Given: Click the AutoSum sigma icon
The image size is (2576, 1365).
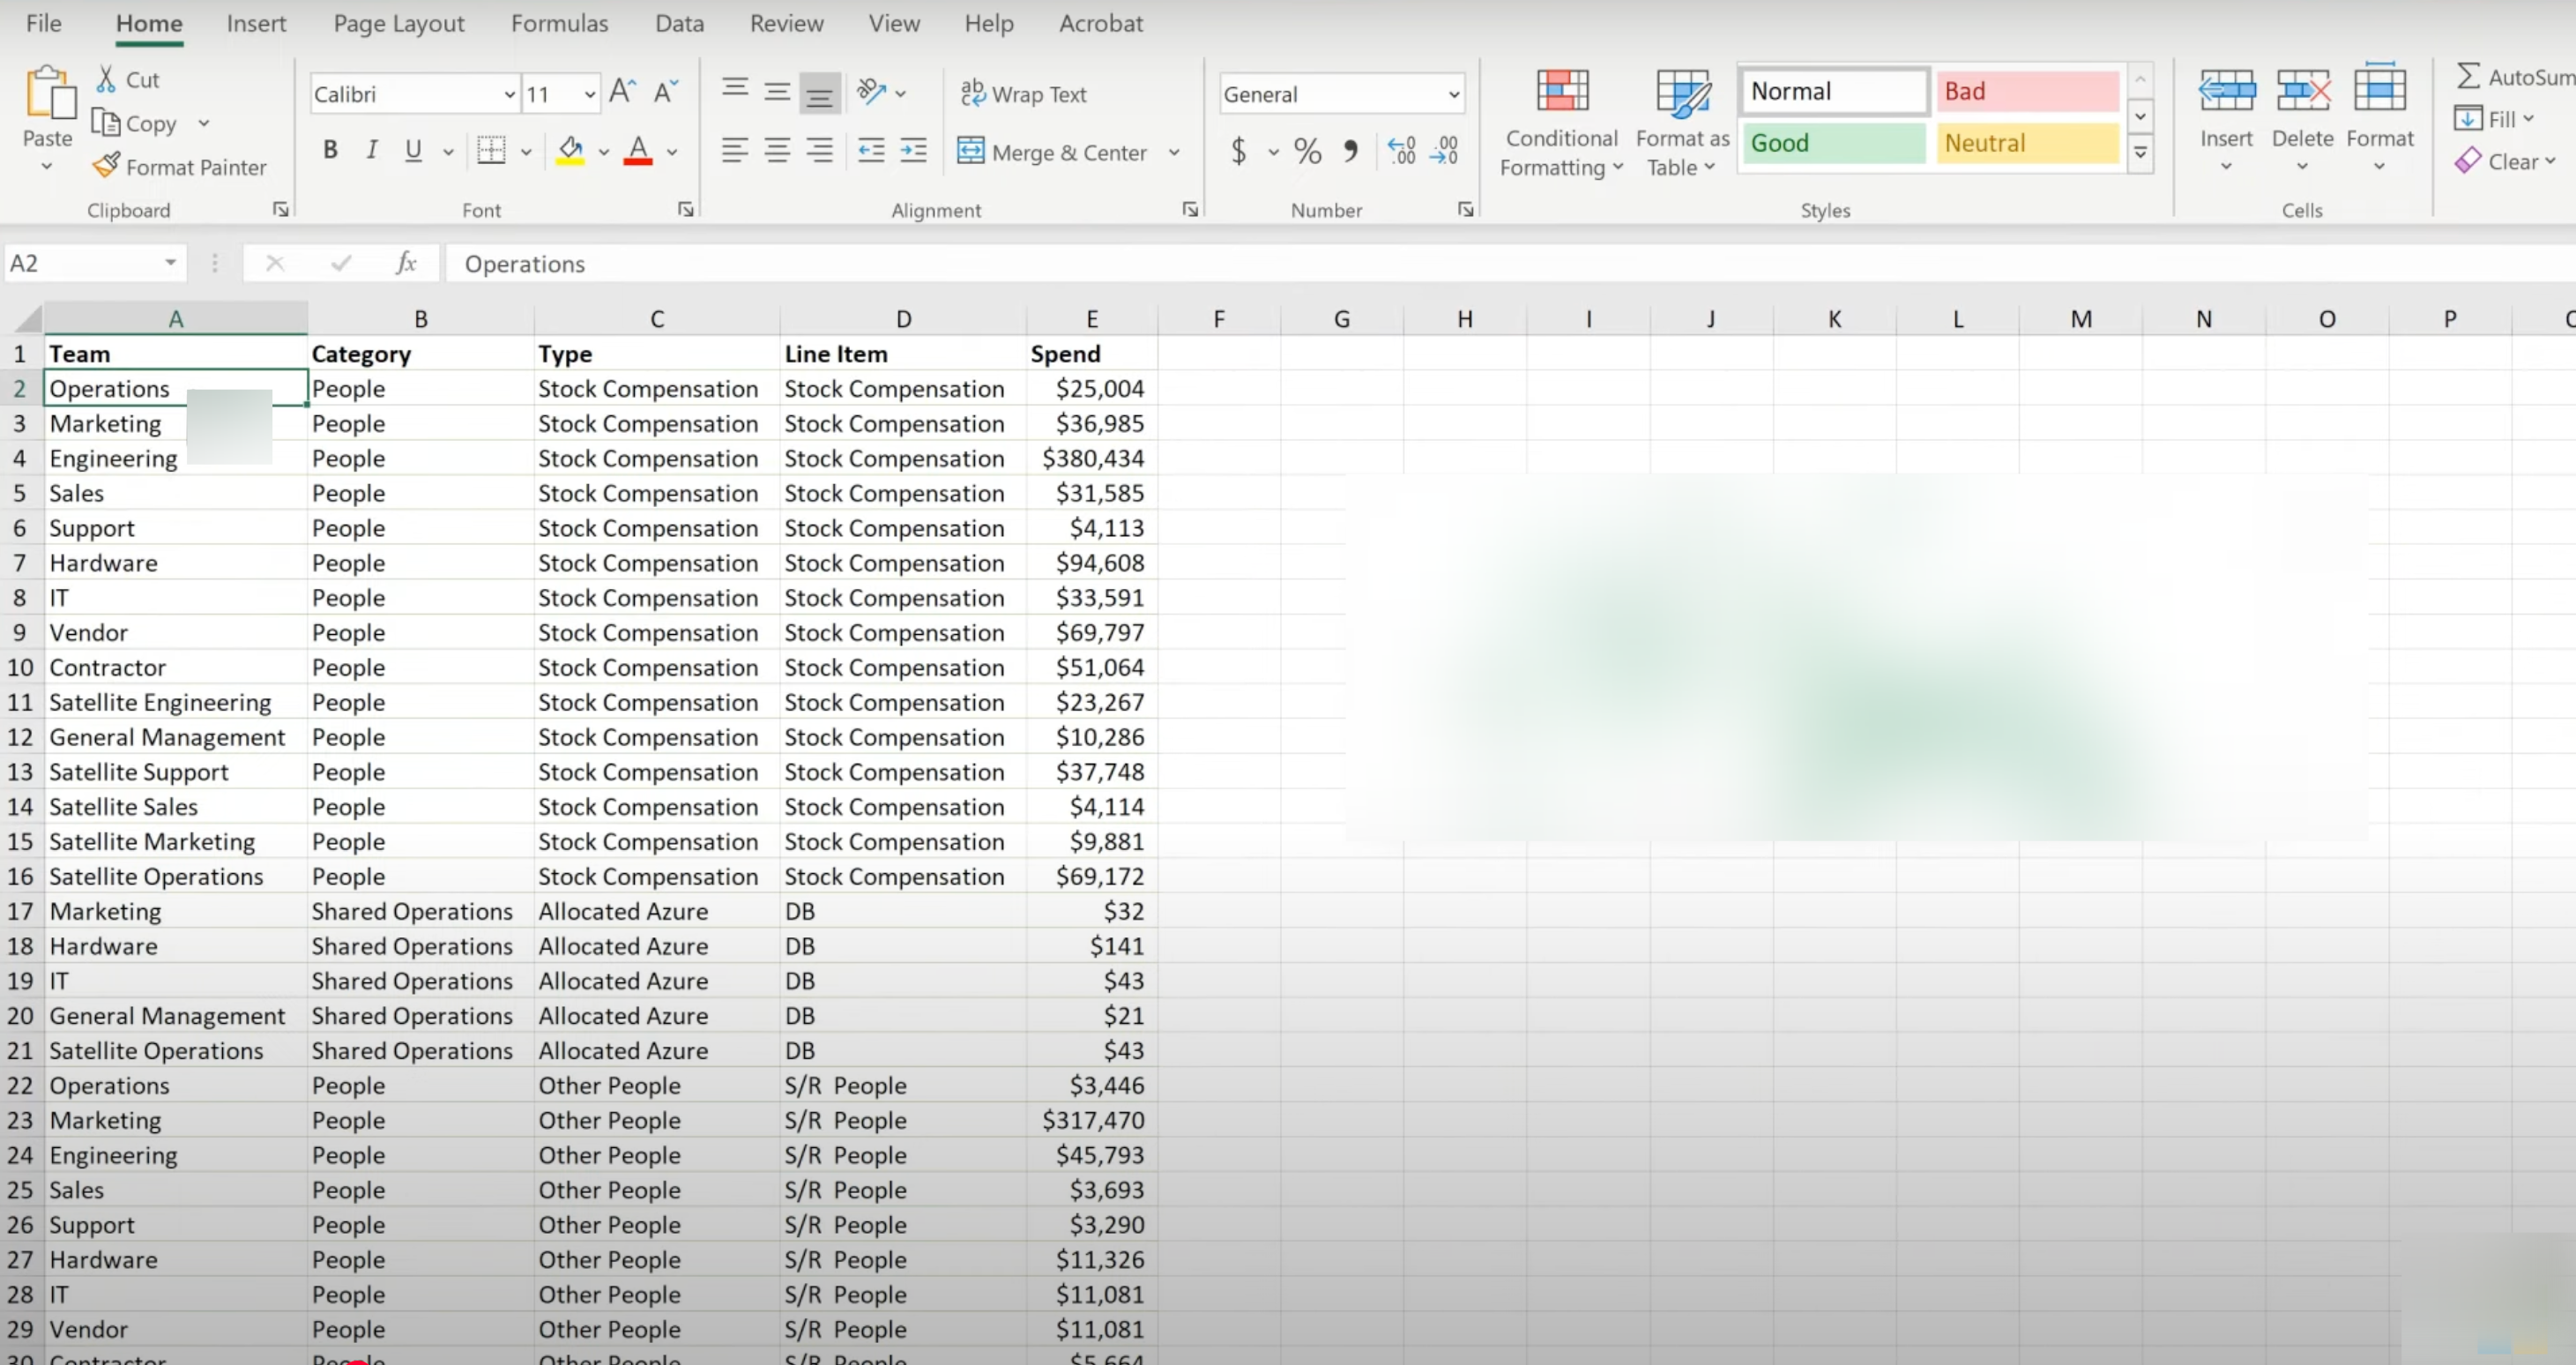Looking at the screenshot, I should point(2467,77).
